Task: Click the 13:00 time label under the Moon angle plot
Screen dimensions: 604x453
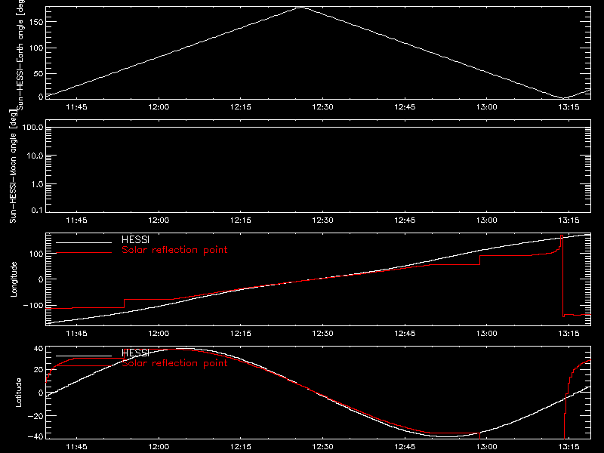Action: (x=487, y=220)
